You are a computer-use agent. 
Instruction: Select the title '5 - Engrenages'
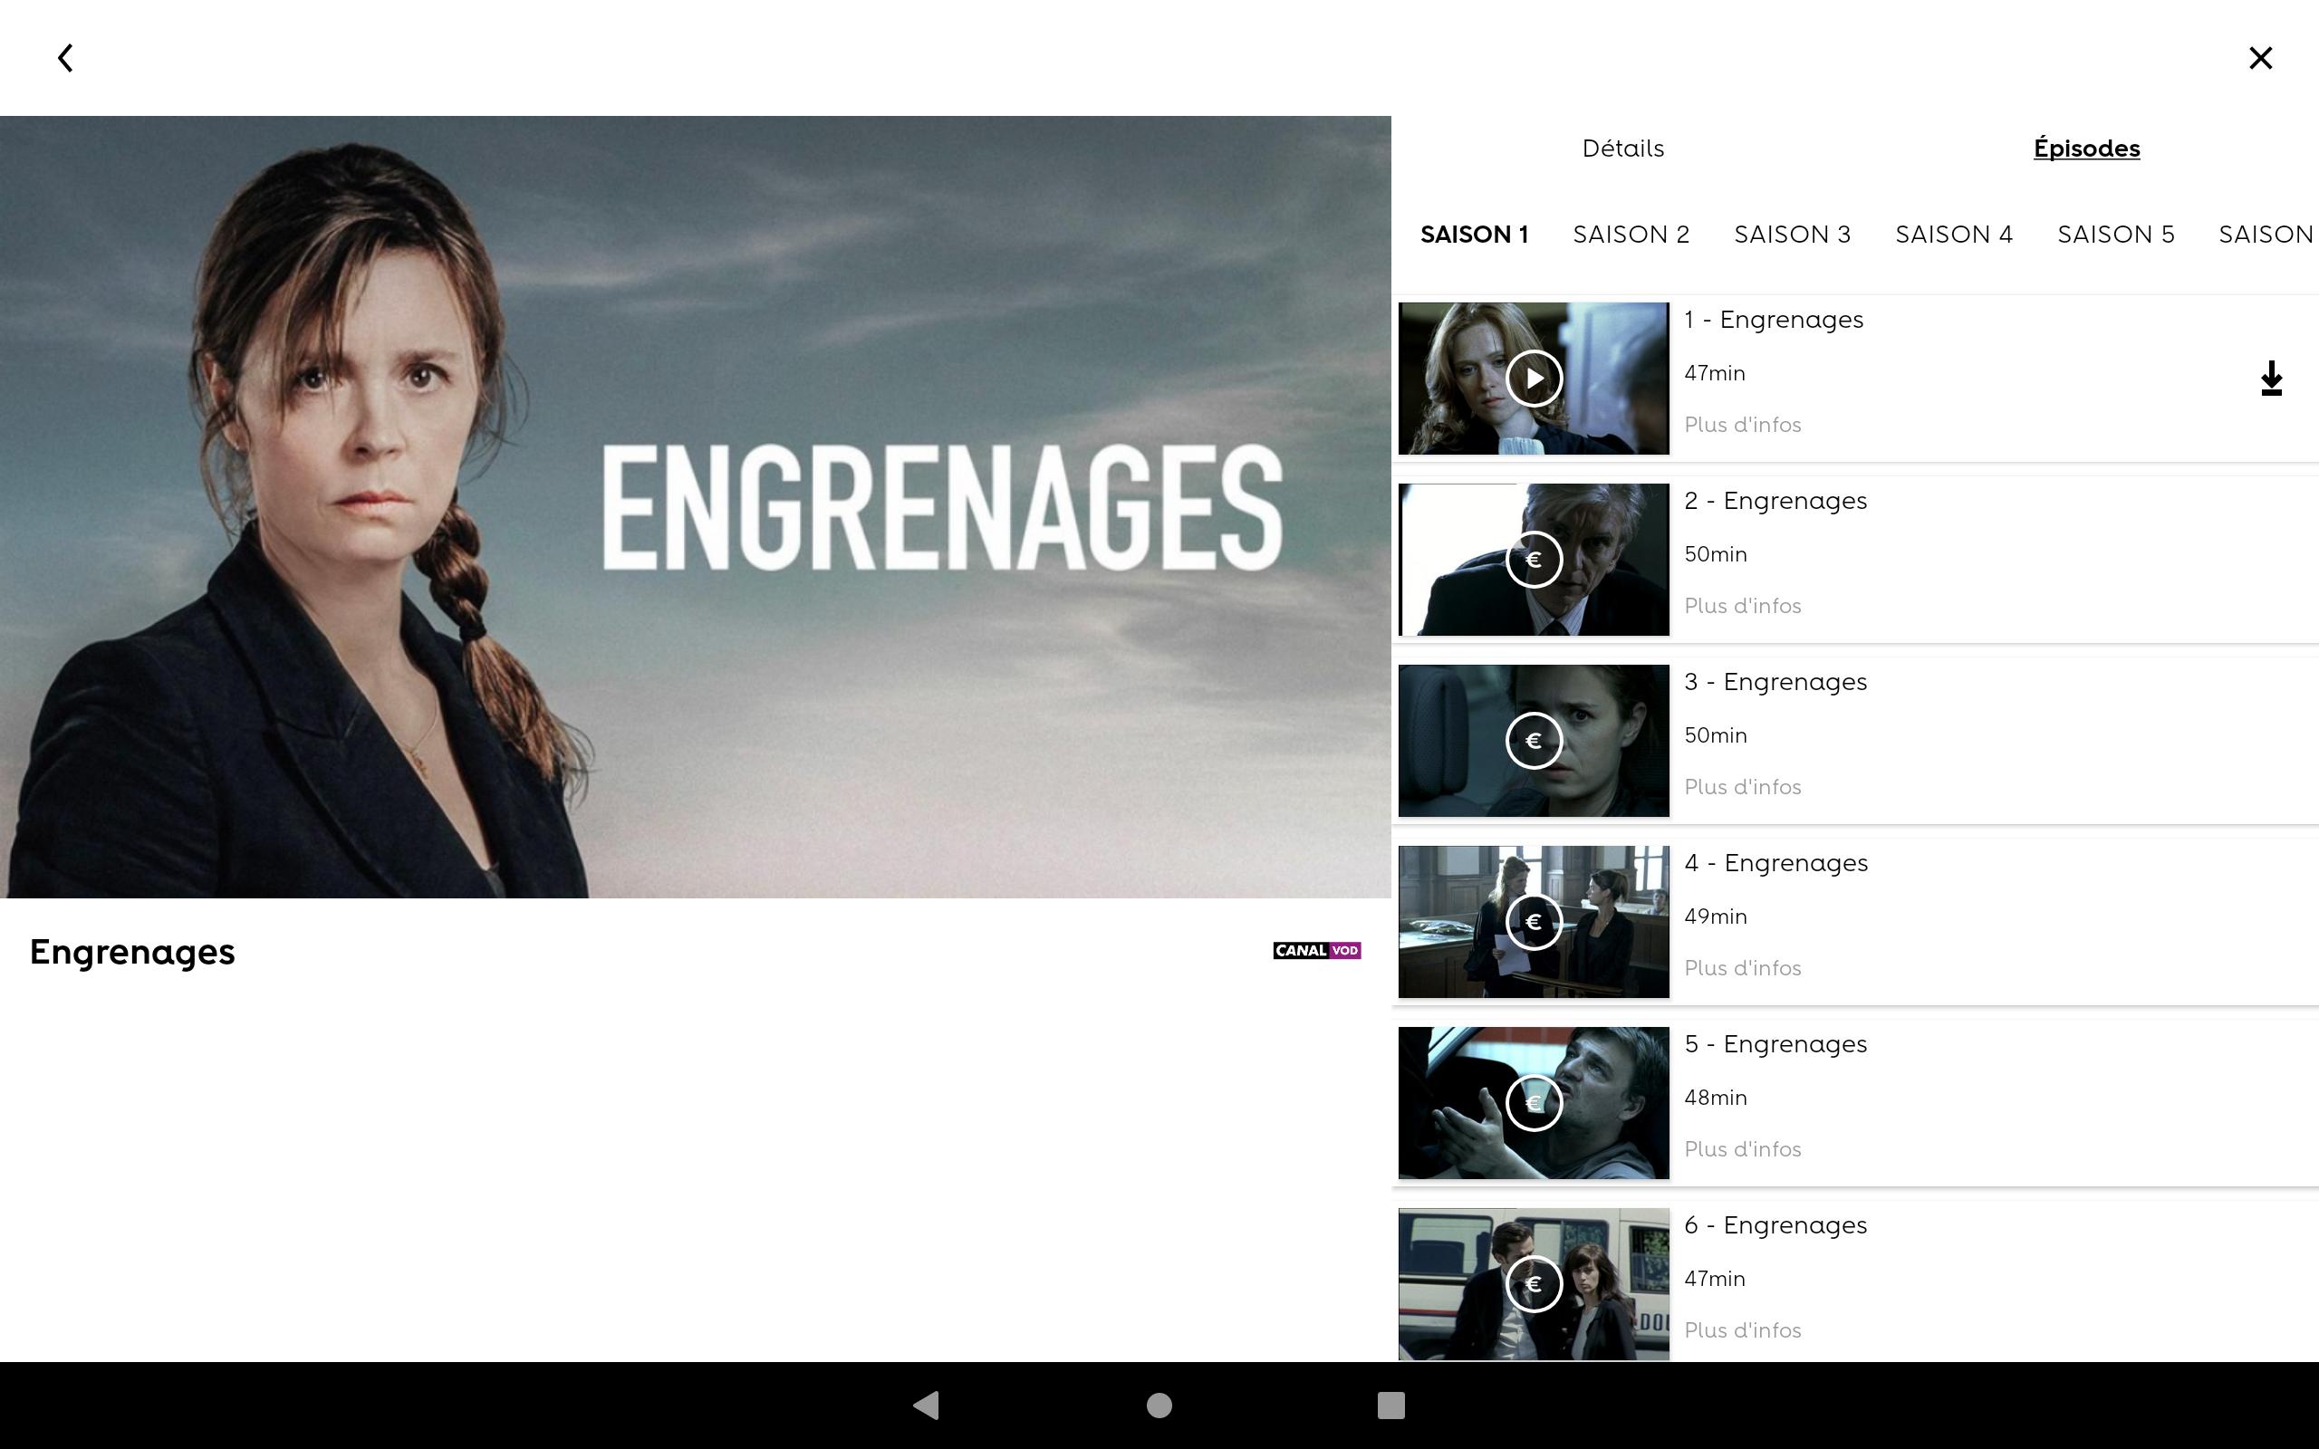click(x=1775, y=1044)
